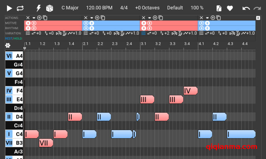Undo the last action
Viewport: 266px width, 159px height.
(x=246, y=8)
